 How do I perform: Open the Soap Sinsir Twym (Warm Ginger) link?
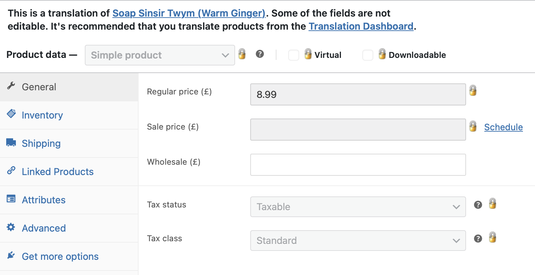tap(189, 13)
